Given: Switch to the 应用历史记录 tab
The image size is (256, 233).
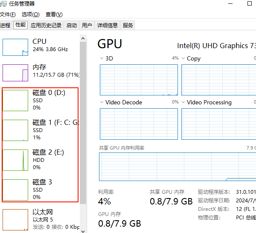Looking at the screenshot, I should 46,25.
